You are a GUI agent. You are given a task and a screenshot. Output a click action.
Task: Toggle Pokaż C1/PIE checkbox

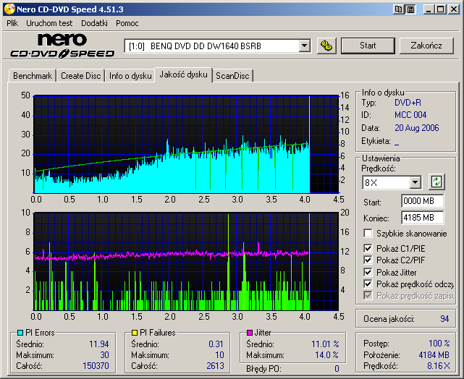[x=368, y=248]
